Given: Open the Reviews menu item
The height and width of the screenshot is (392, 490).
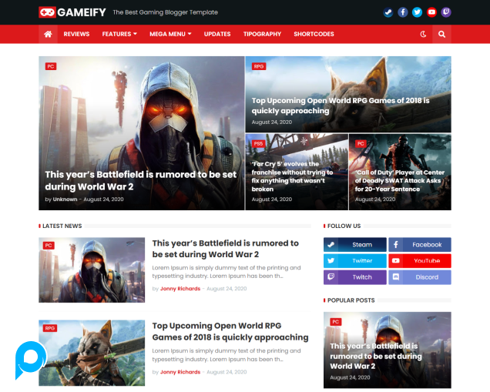Looking at the screenshot, I should (x=76, y=34).
